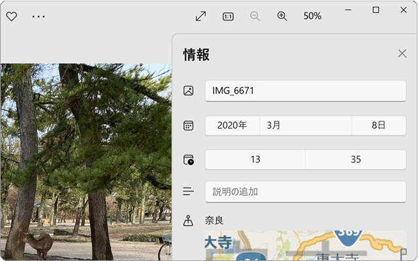
Task: Maximize the Photos window
Action: pos(376,10)
